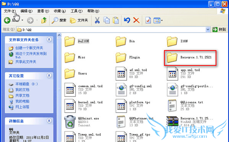Minimize the D:\QQ window
This screenshot has height=142, width=229.
click(x=211, y=4)
